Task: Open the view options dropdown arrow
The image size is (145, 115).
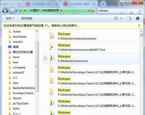Action: pyautogui.click(x=121, y=18)
